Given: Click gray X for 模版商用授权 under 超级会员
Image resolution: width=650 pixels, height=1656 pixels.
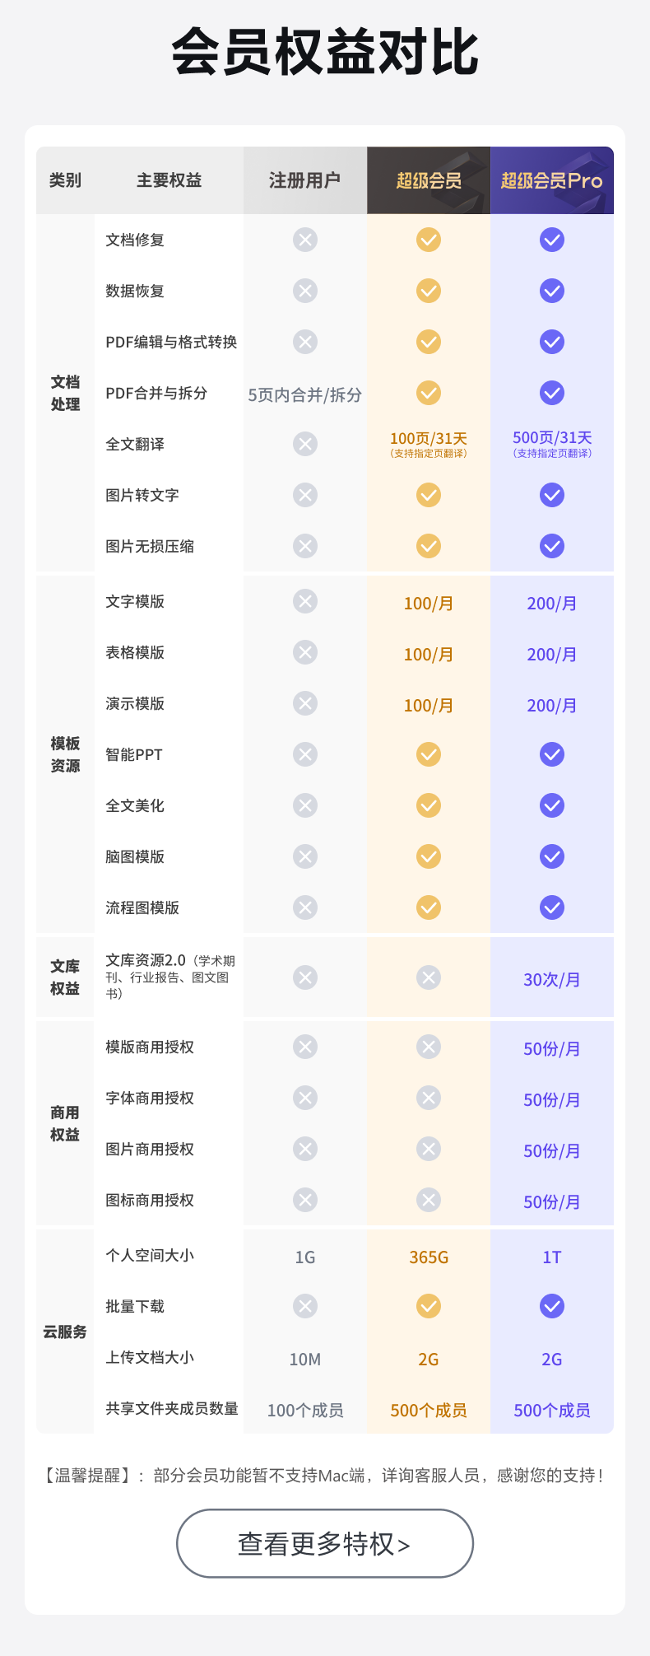Looking at the screenshot, I should click(429, 1047).
